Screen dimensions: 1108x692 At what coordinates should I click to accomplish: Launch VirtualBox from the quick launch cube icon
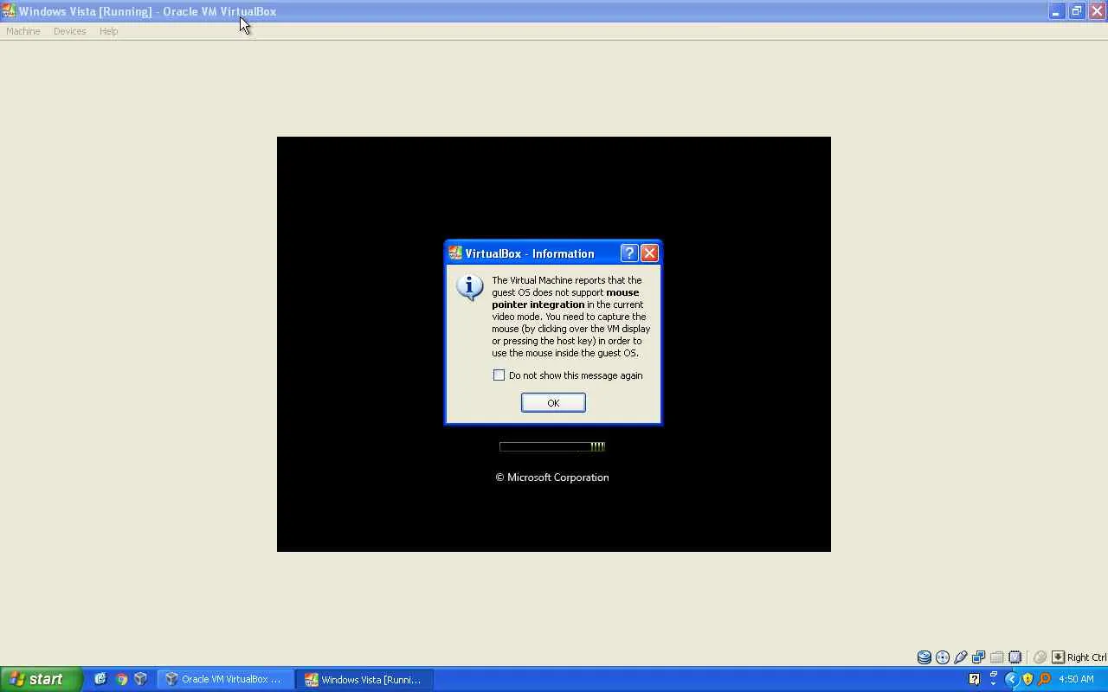click(141, 679)
